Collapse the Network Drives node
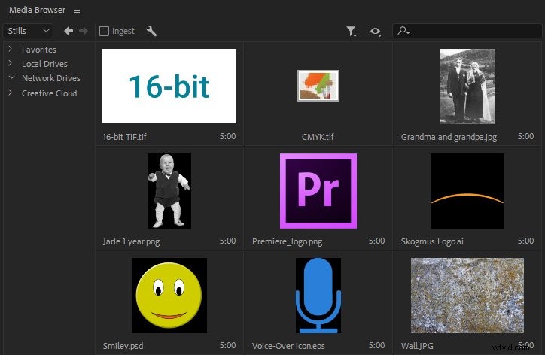Image resolution: width=545 pixels, height=355 pixels. [11, 77]
